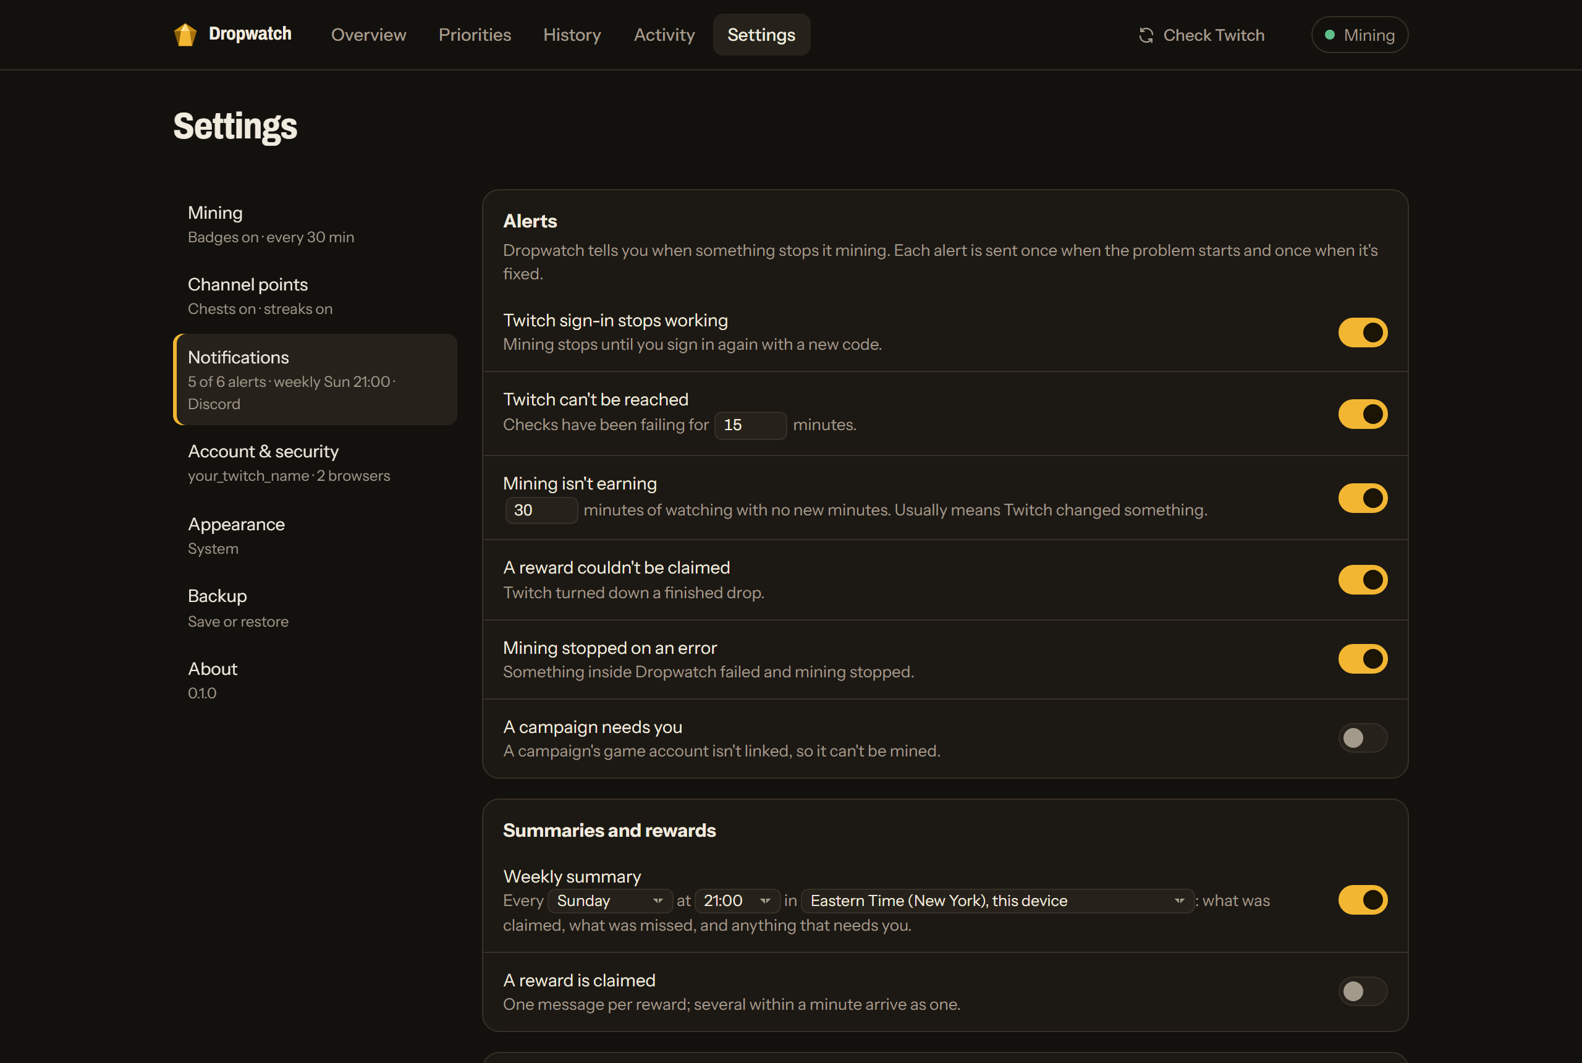Toggle the Weekly summary switch
Viewport: 1582px width, 1063px height.
click(x=1363, y=900)
